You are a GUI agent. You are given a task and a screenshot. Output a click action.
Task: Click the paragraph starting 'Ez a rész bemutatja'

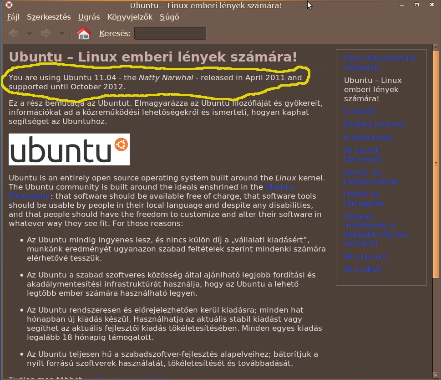(166, 112)
